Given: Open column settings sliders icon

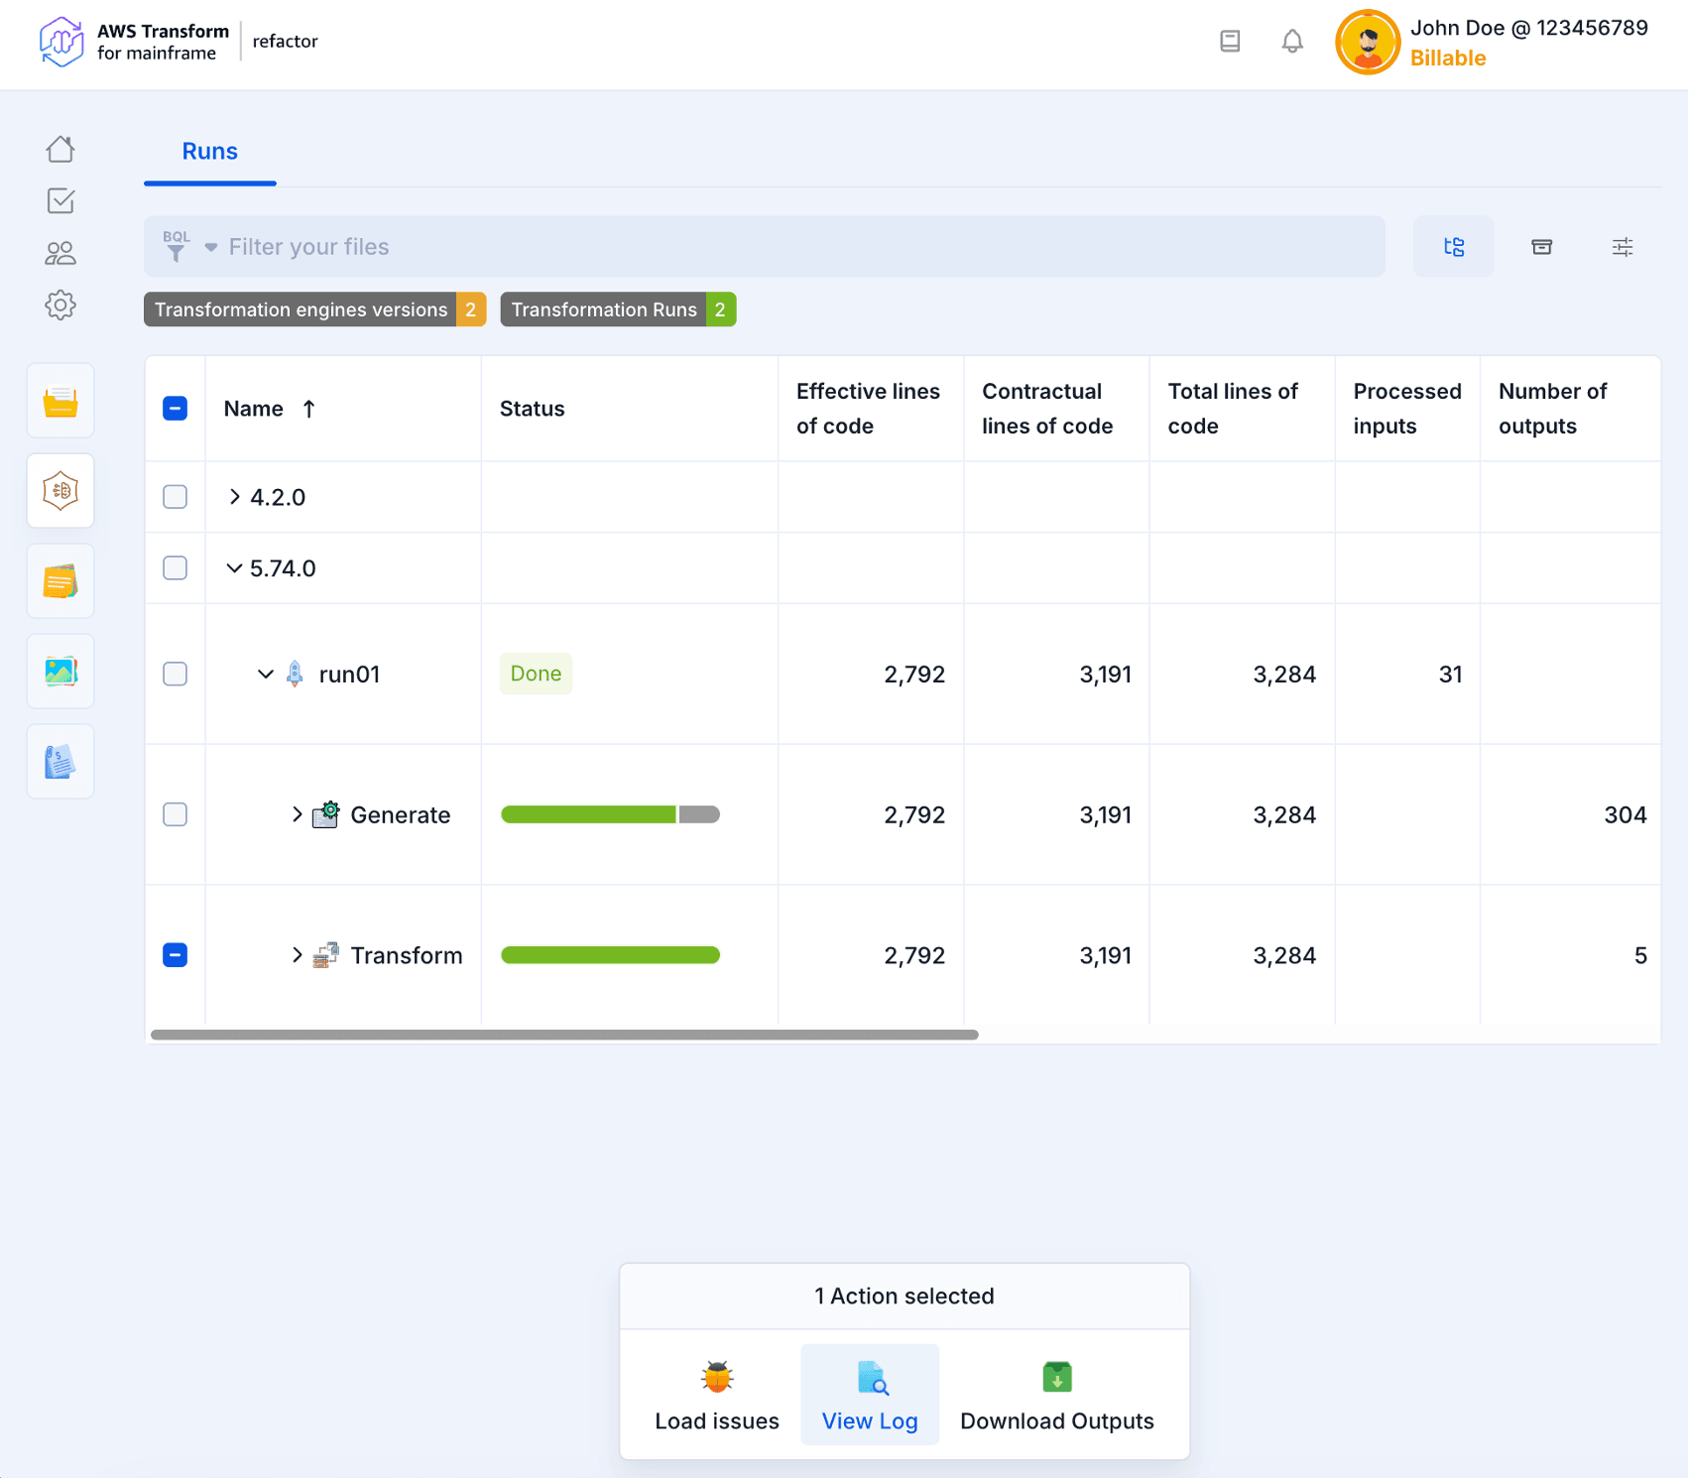Looking at the screenshot, I should tap(1623, 247).
